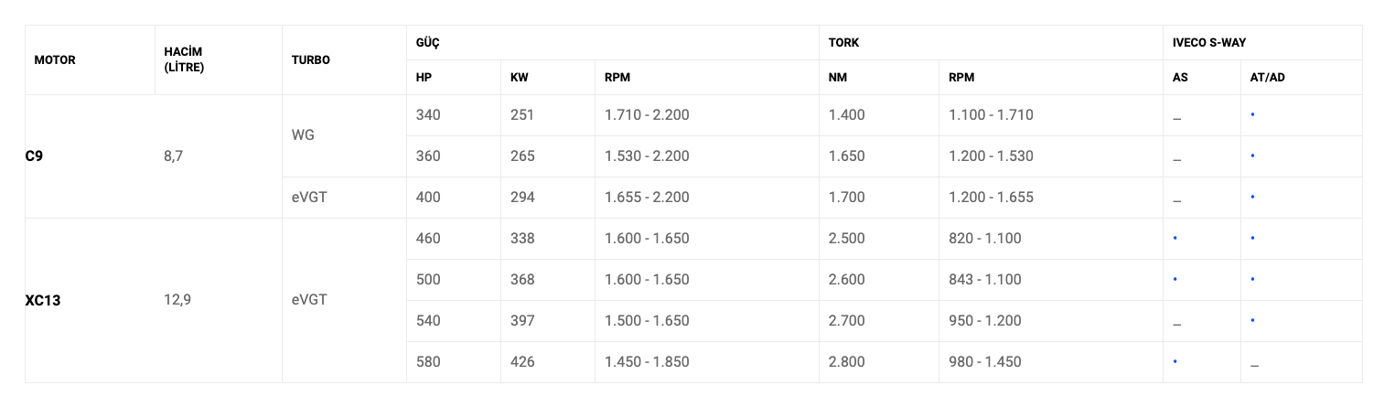Image resolution: width=1395 pixels, height=407 pixels.
Task: Click the MOTOR column header
Action: 55,60
